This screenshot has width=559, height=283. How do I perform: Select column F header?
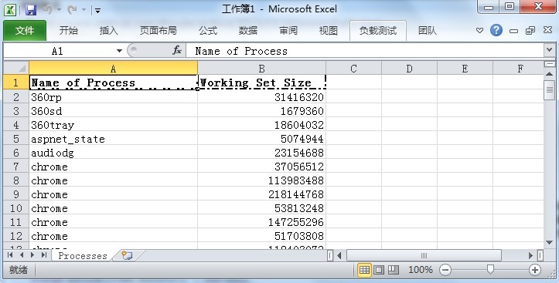point(519,69)
